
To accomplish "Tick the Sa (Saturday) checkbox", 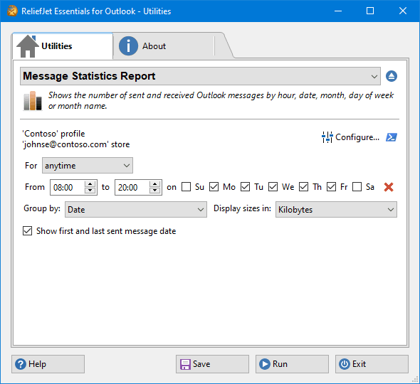I will click(357, 187).
